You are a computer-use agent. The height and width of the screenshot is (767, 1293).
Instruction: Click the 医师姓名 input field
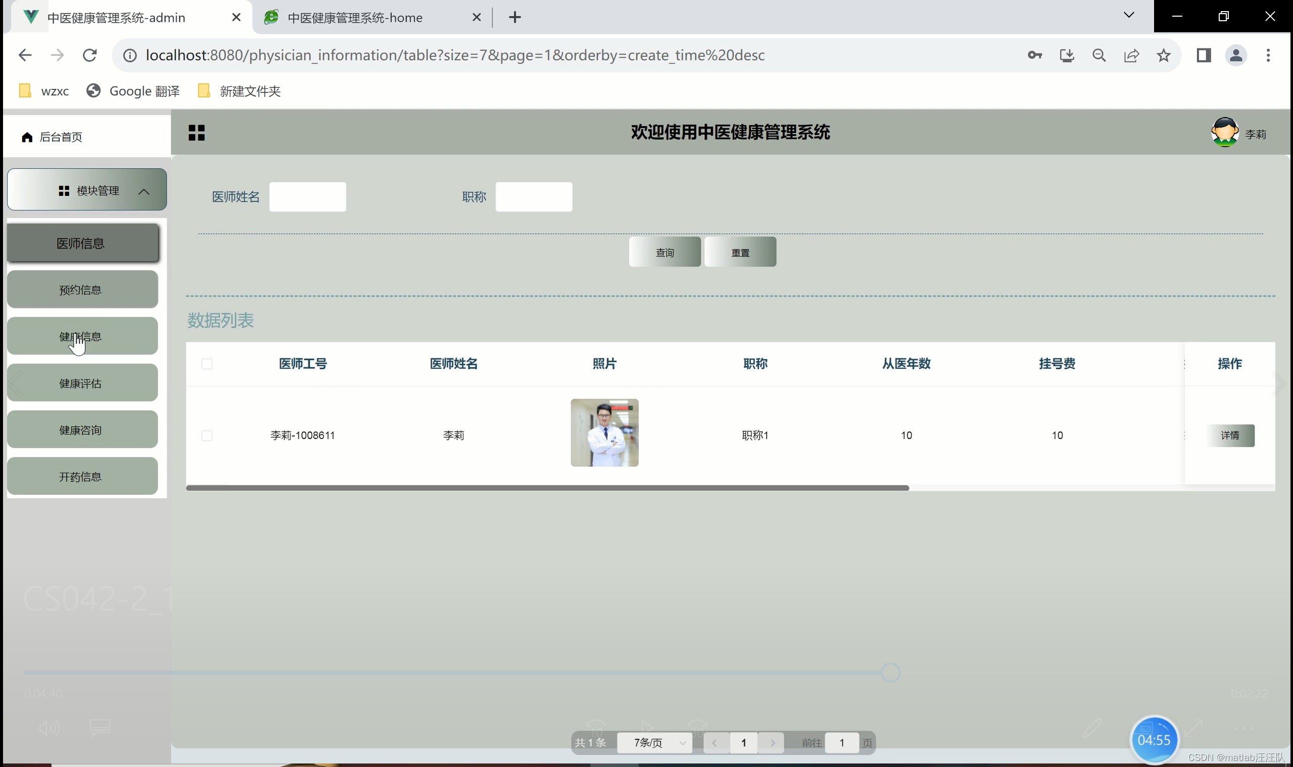308,197
